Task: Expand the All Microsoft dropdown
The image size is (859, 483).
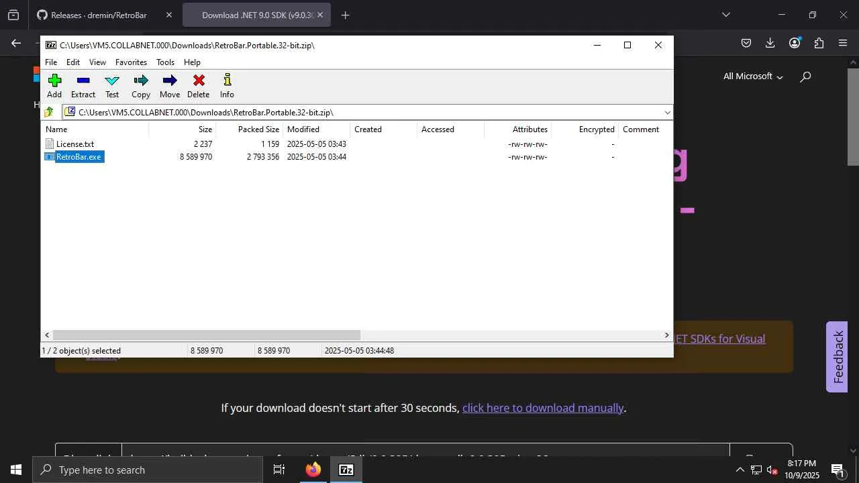Action: [753, 76]
